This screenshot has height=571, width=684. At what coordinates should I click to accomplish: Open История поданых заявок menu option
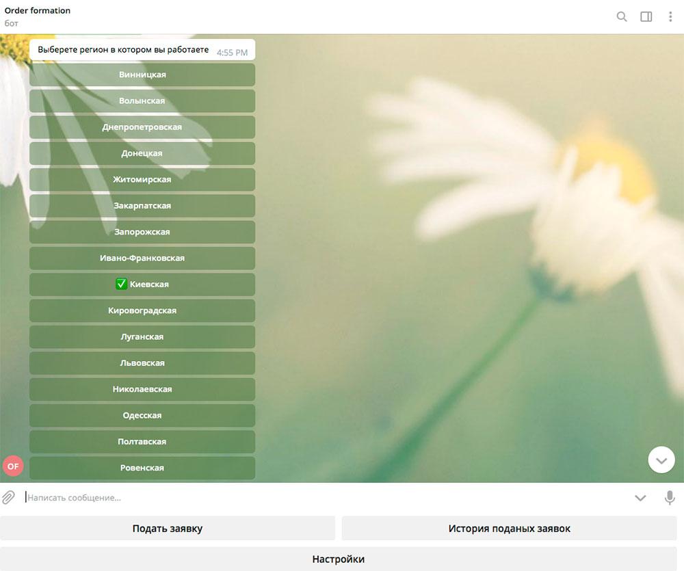point(509,528)
